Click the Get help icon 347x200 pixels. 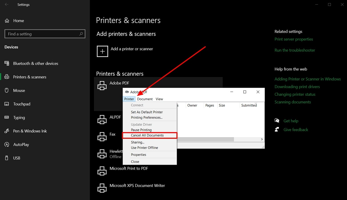tap(277, 121)
